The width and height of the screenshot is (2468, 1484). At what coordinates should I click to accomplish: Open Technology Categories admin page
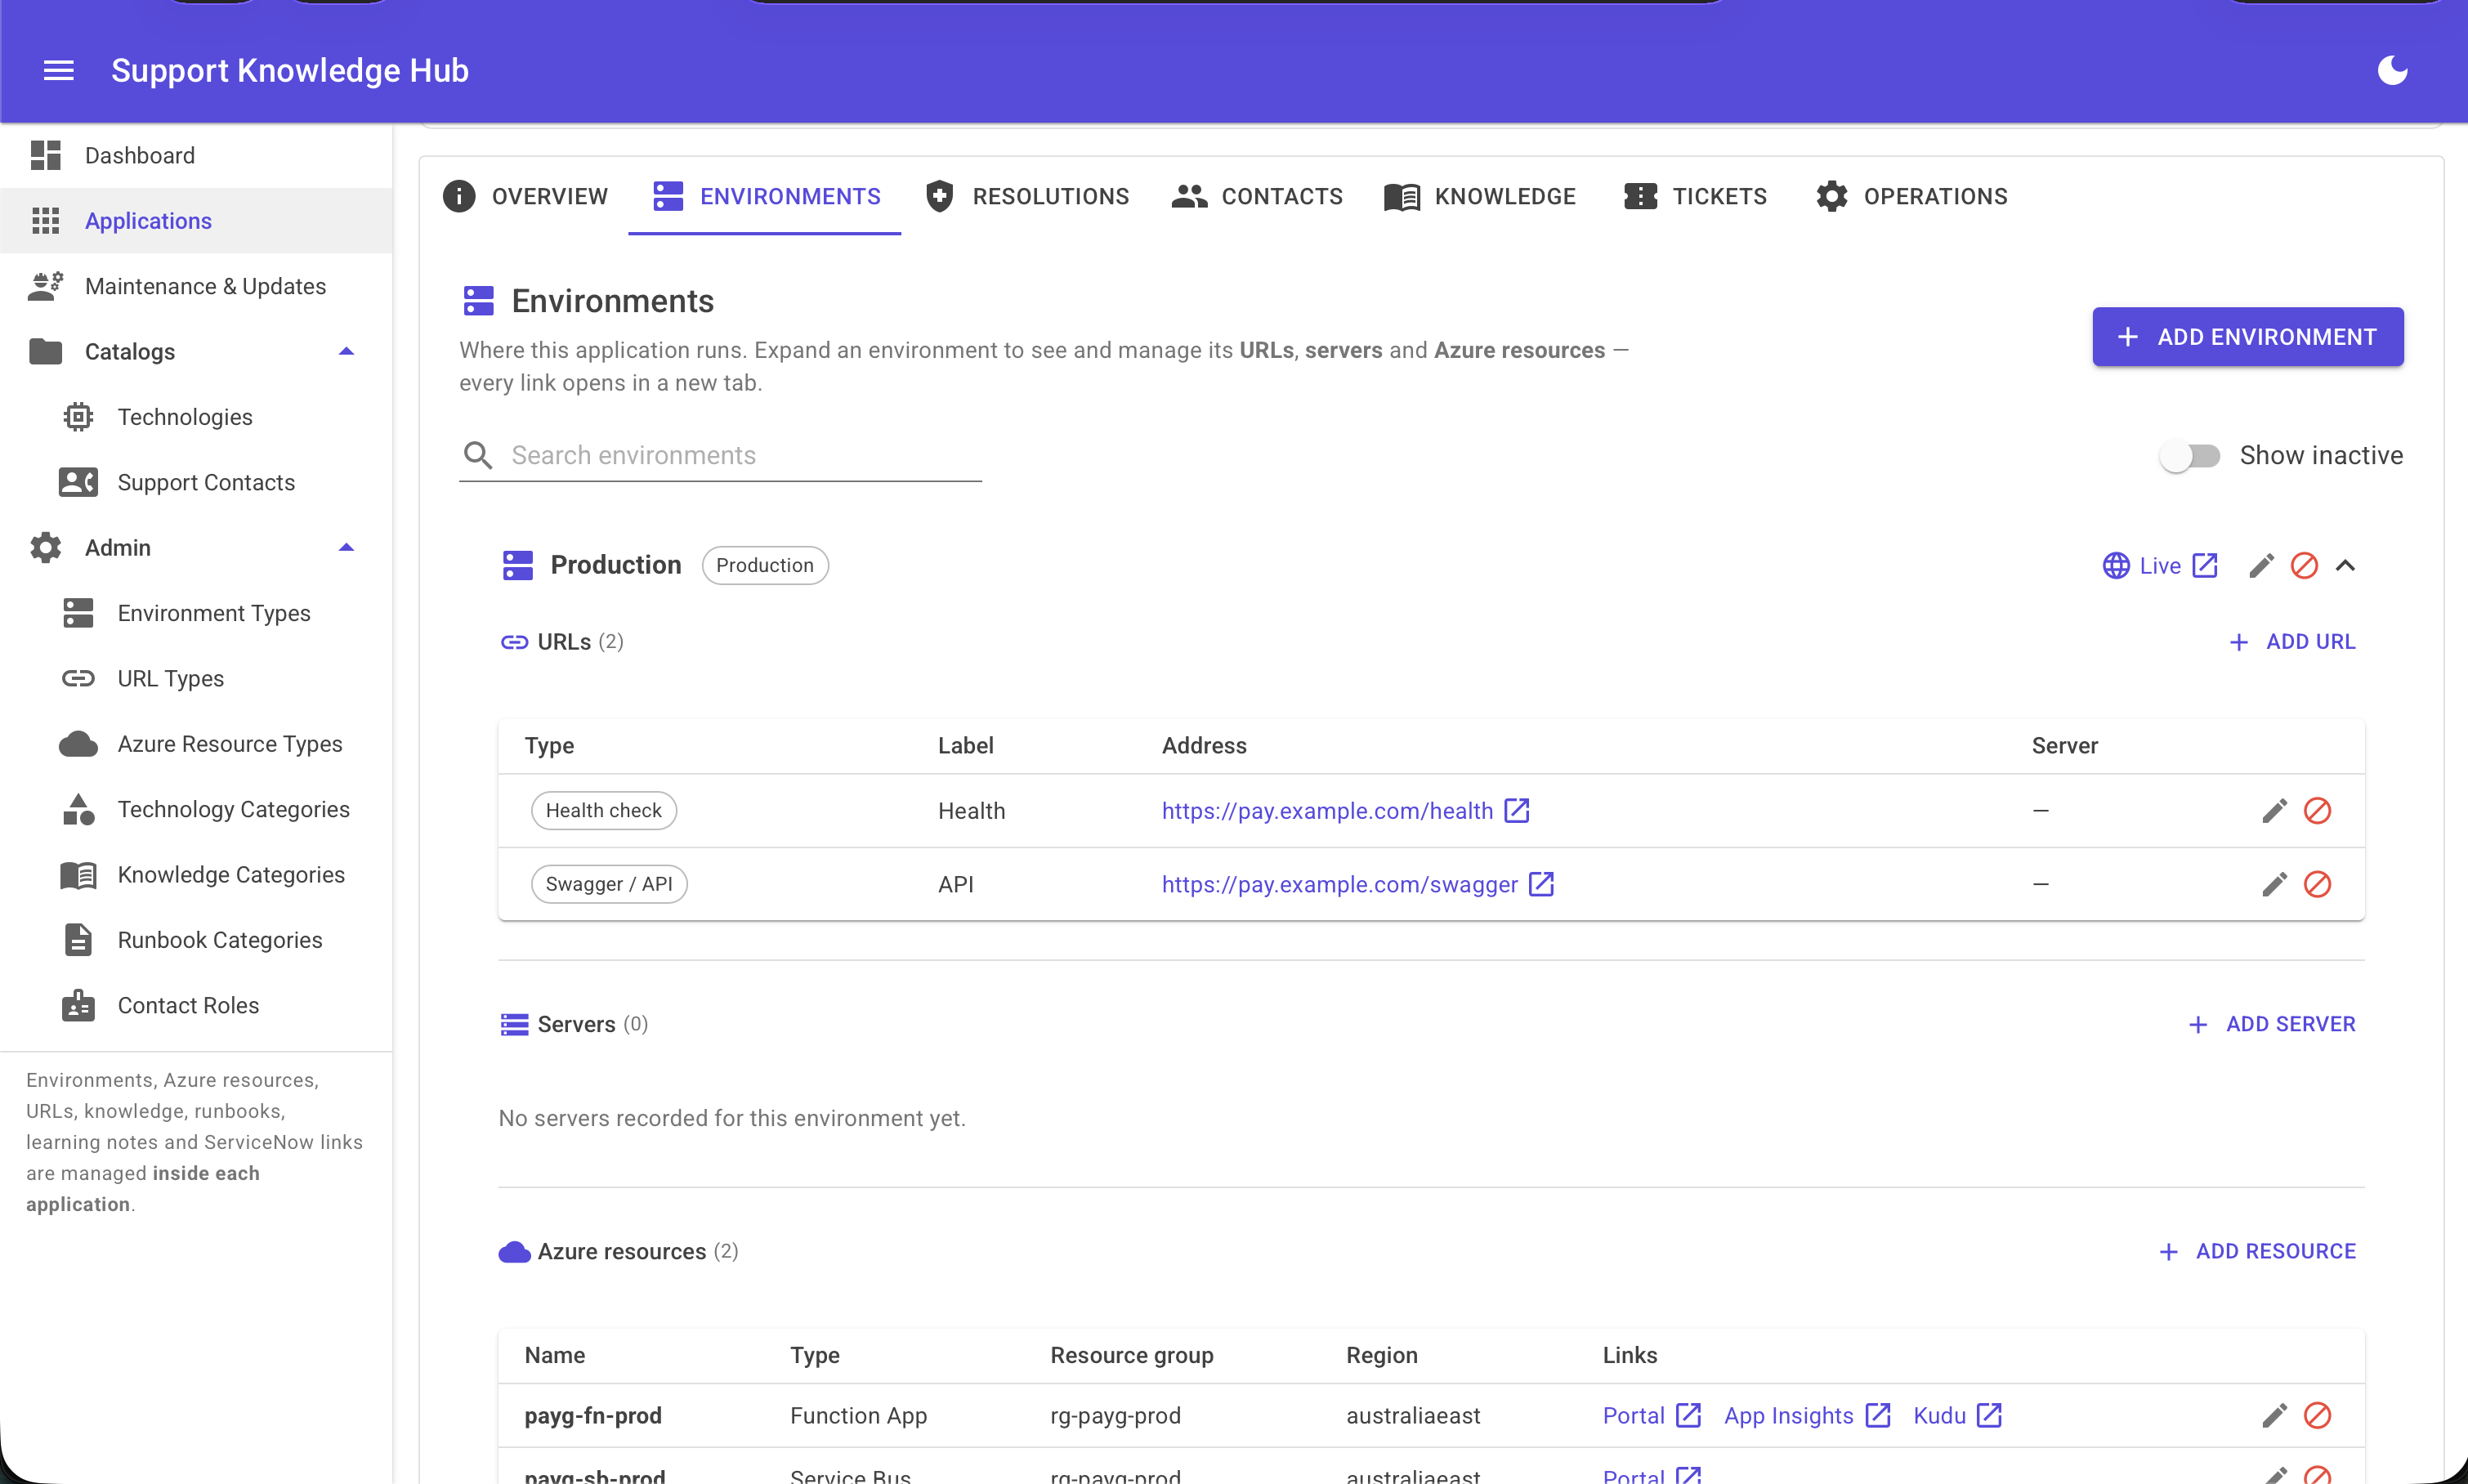pos(196,809)
